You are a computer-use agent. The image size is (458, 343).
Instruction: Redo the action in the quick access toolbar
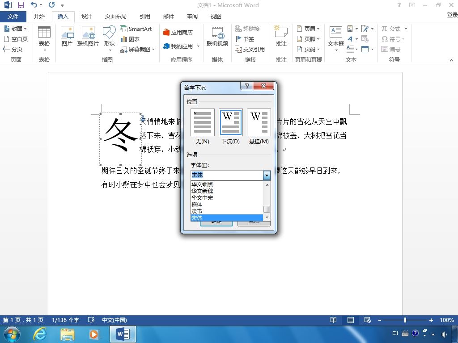coord(52,5)
